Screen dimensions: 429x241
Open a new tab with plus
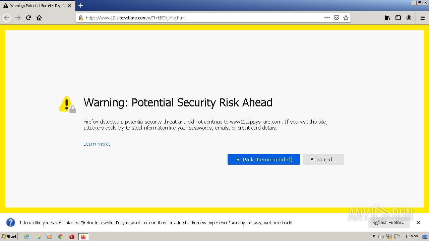click(x=81, y=5)
